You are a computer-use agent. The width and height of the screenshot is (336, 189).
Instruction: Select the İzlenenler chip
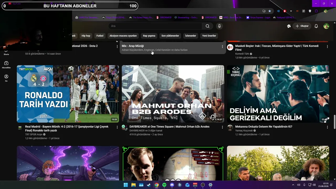click(x=191, y=36)
